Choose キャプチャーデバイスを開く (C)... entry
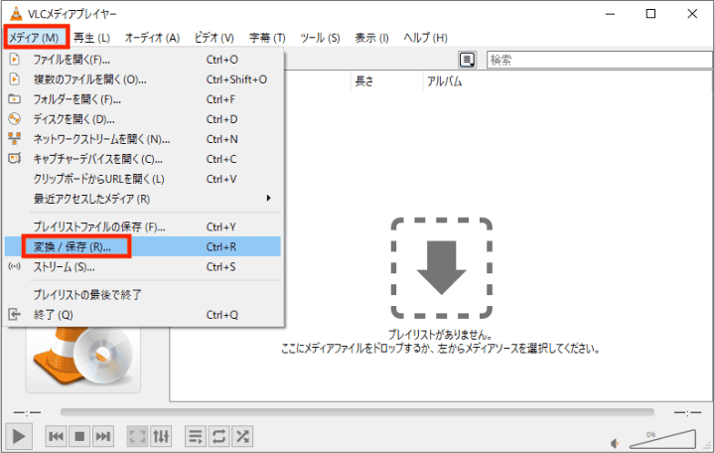The width and height of the screenshot is (715, 453). coord(143,159)
